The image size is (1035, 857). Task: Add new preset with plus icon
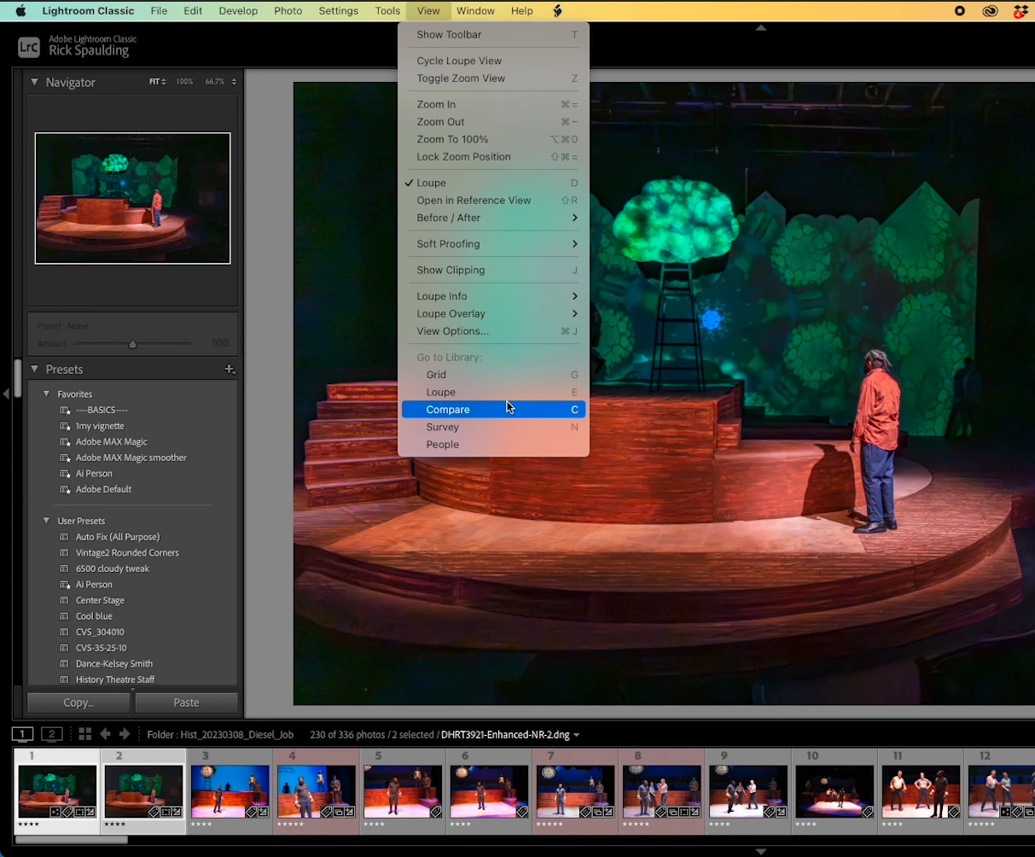pyautogui.click(x=230, y=370)
